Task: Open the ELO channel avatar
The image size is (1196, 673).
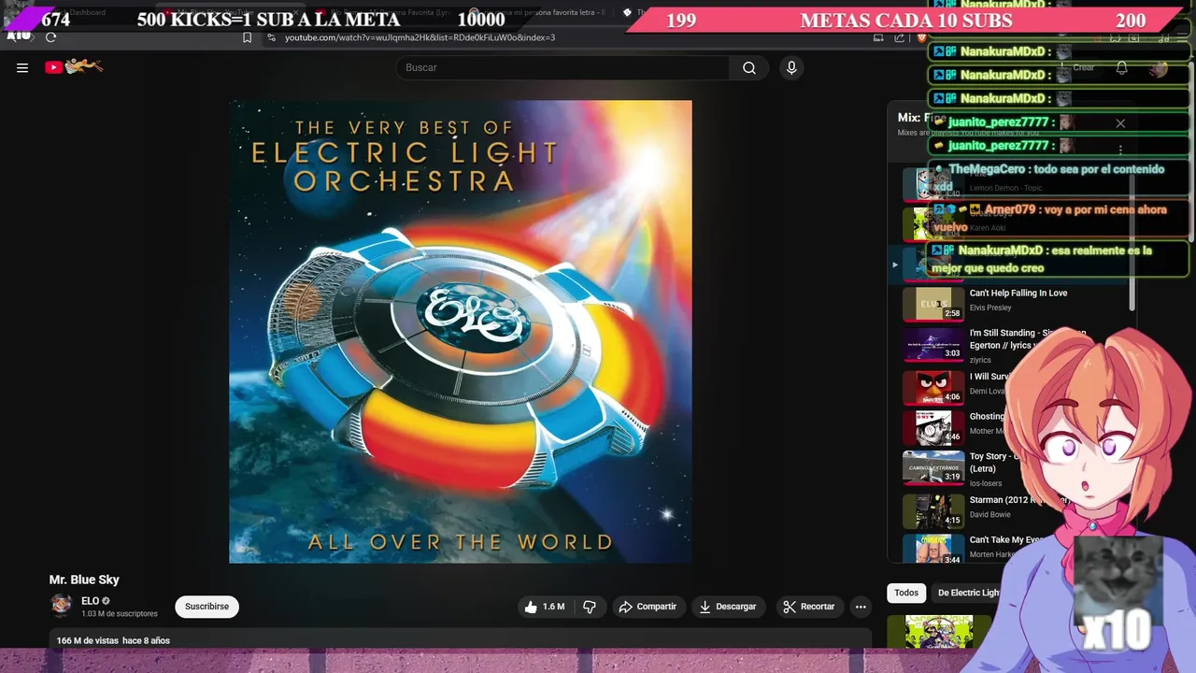Action: coord(62,606)
